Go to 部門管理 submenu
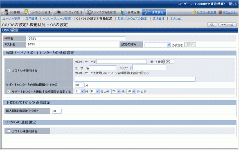Image resolution: width=239 pixels, height=150 pixels. [x=32, y=18]
